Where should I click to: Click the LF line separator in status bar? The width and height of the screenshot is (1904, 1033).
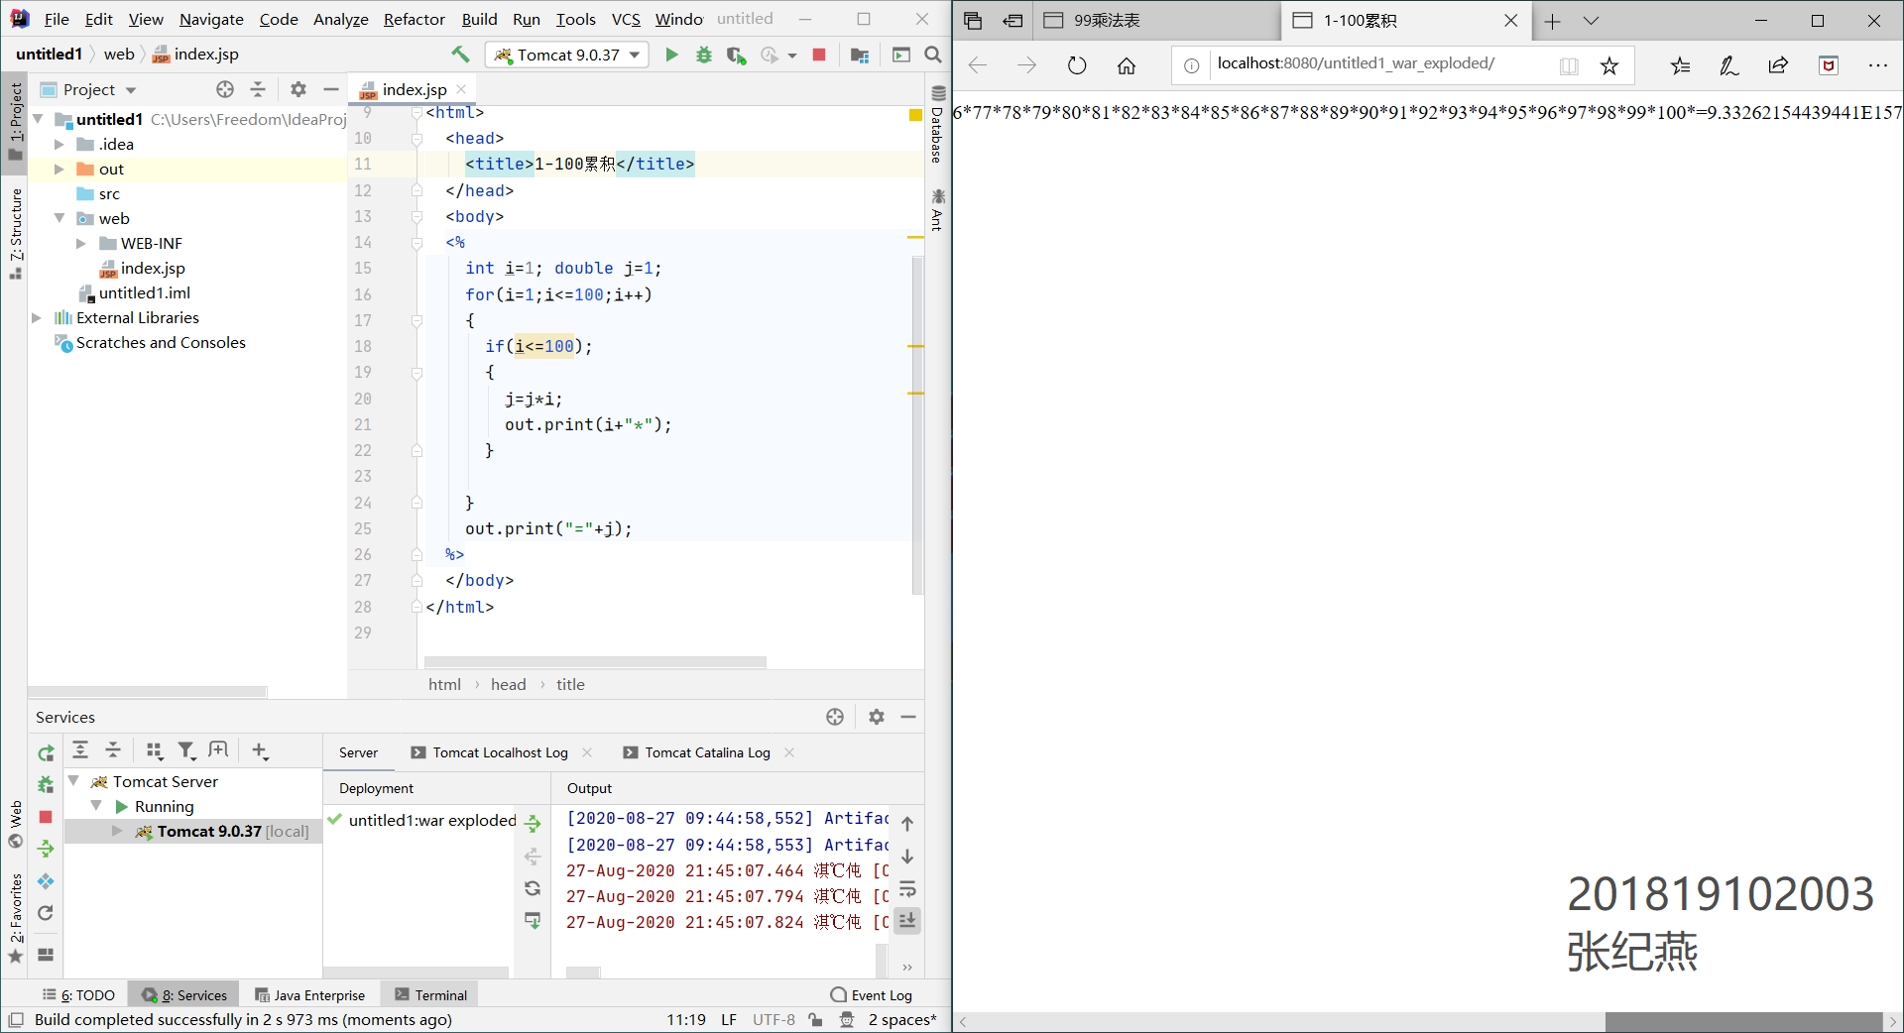(729, 1020)
